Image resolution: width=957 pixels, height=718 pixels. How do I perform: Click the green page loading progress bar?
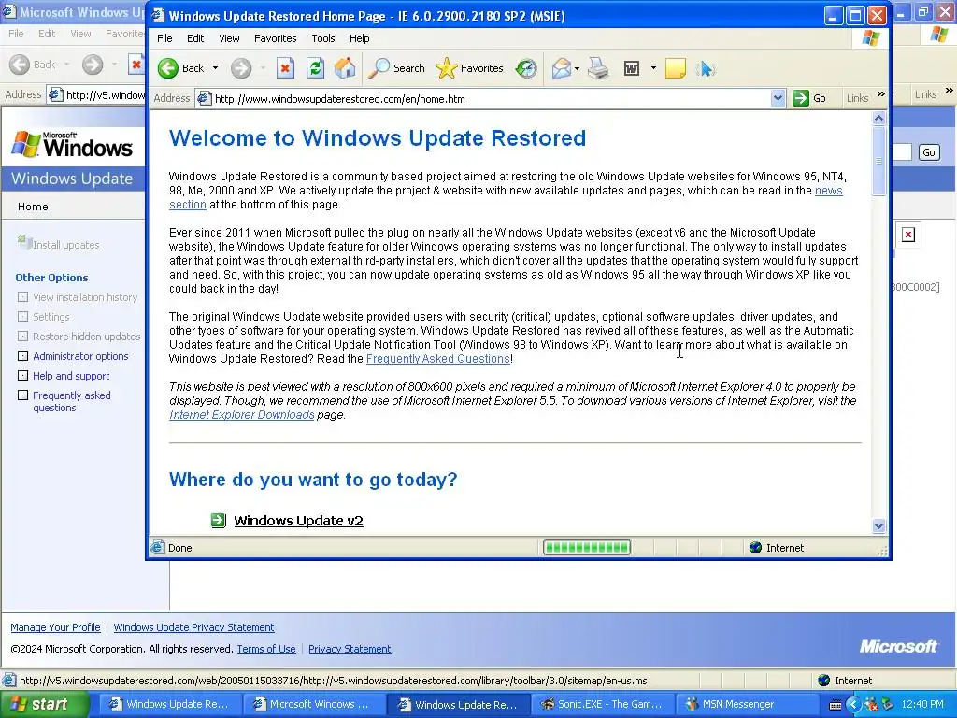click(x=587, y=548)
